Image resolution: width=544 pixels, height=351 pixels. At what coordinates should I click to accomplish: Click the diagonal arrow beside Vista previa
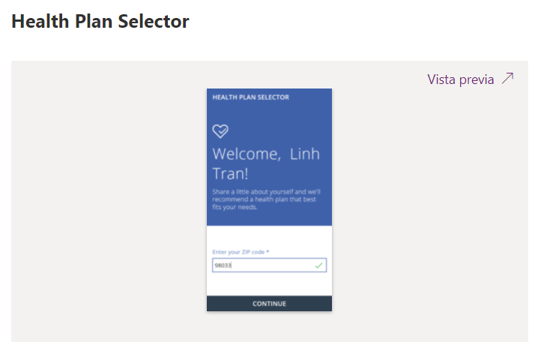(508, 79)
